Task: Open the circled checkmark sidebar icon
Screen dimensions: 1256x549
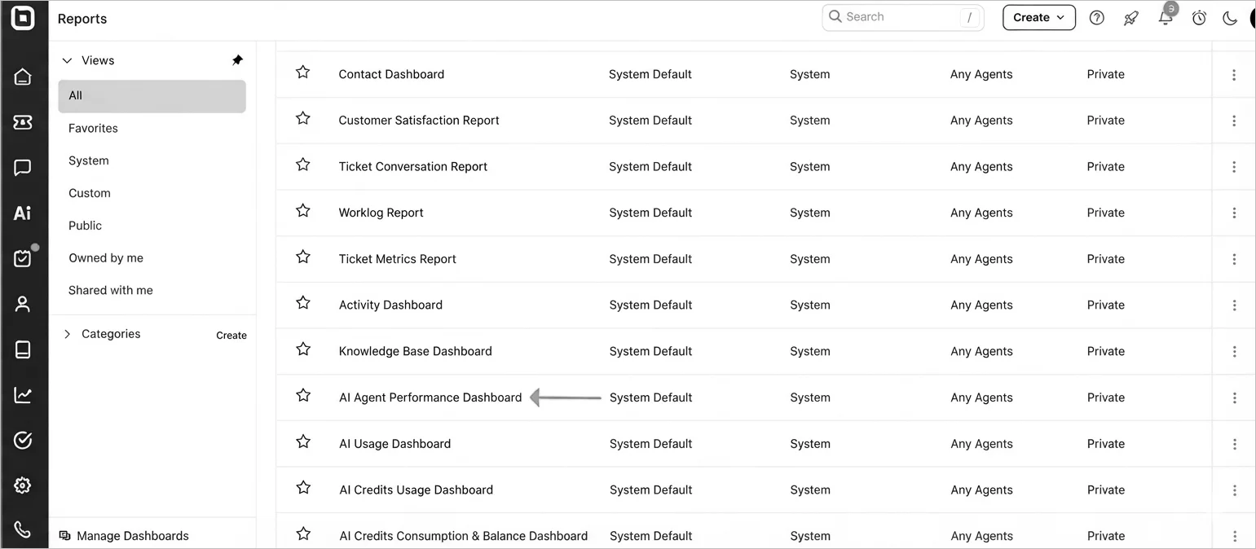Action: click(x=23, y=441)
